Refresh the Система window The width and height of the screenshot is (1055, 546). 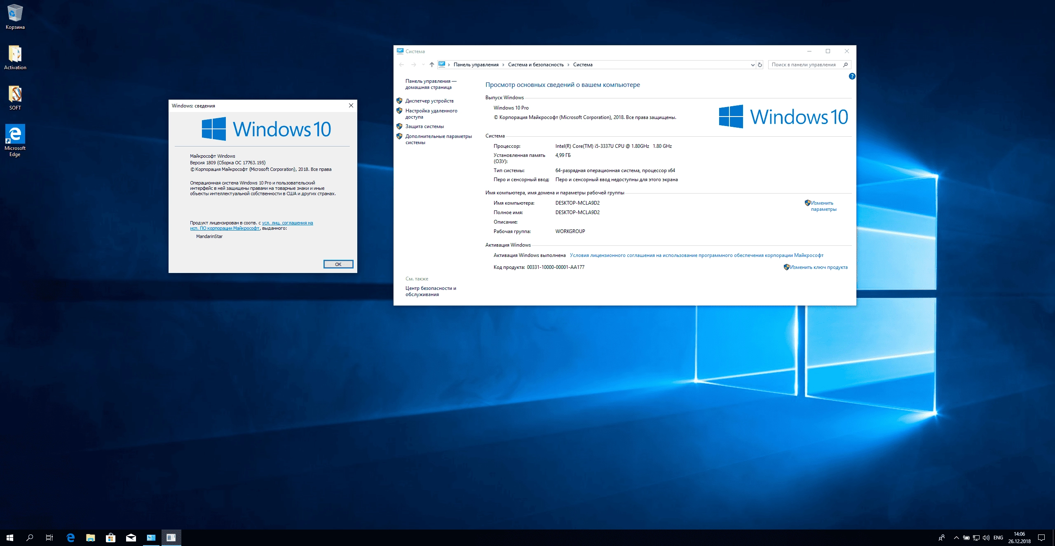pyautogui.click(x=760, y=65)
